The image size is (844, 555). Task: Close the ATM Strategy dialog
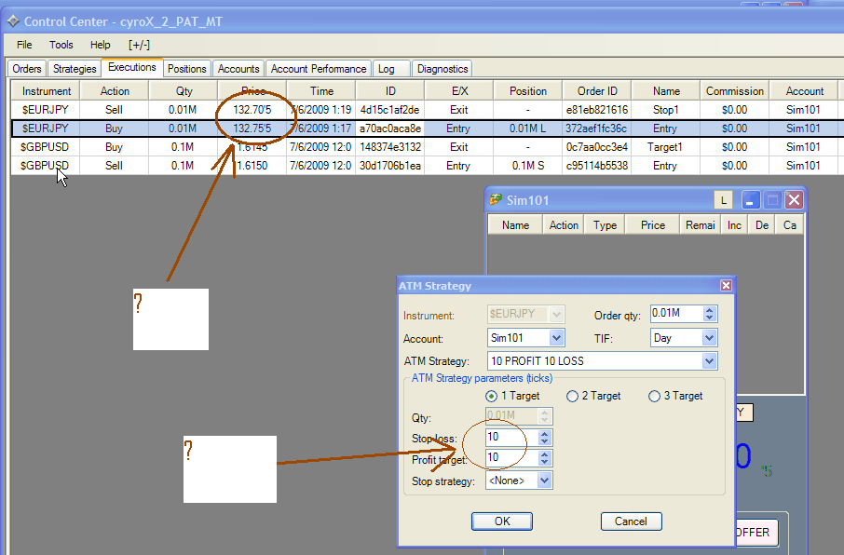coord(726,285)
